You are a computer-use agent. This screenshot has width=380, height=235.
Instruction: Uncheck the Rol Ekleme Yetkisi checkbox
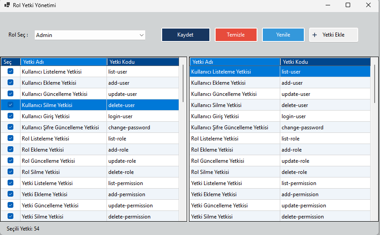(10, 149)
